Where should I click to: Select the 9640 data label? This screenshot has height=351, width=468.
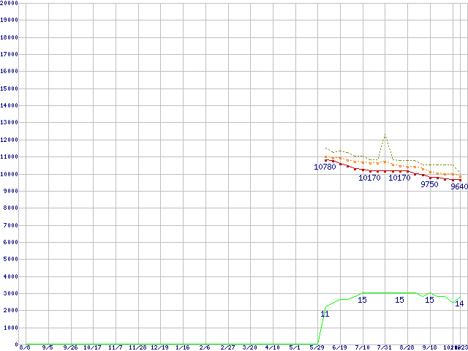point(458,187)
